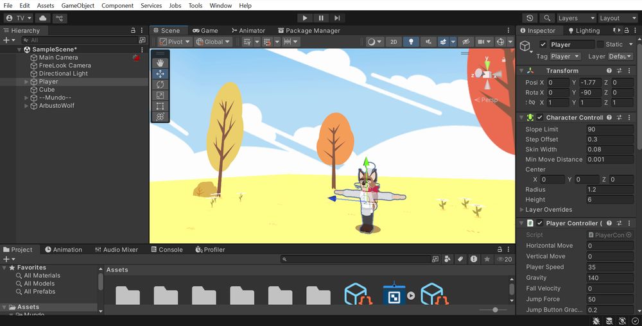Open the Window menu
This screenshot has height=326, width=642.
coord(221,5)
